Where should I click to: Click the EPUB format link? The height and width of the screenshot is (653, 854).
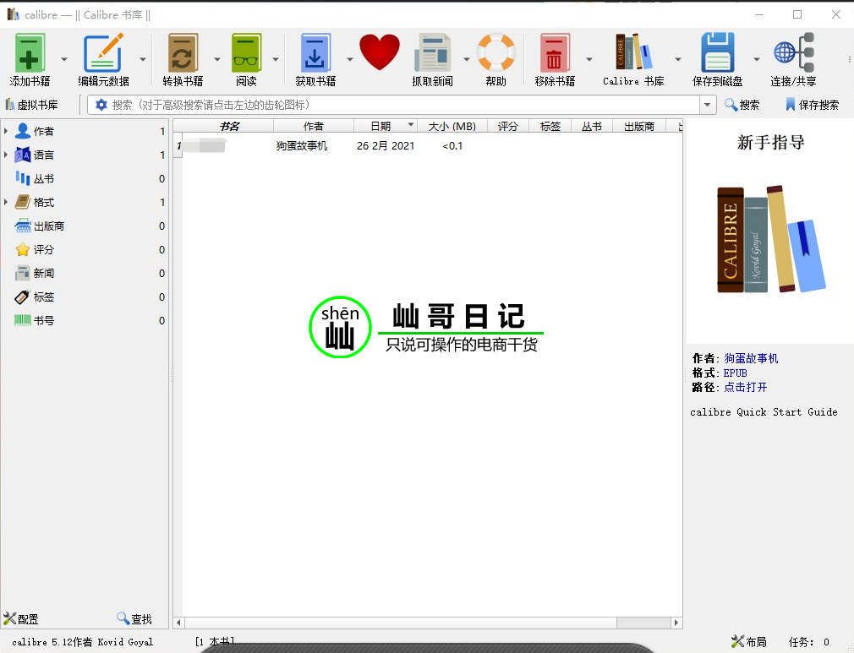click(x=736, y=373)
